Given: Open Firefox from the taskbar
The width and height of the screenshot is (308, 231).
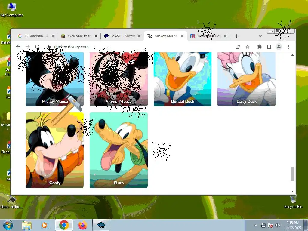Looking at the screenshot, I should 83,225.
